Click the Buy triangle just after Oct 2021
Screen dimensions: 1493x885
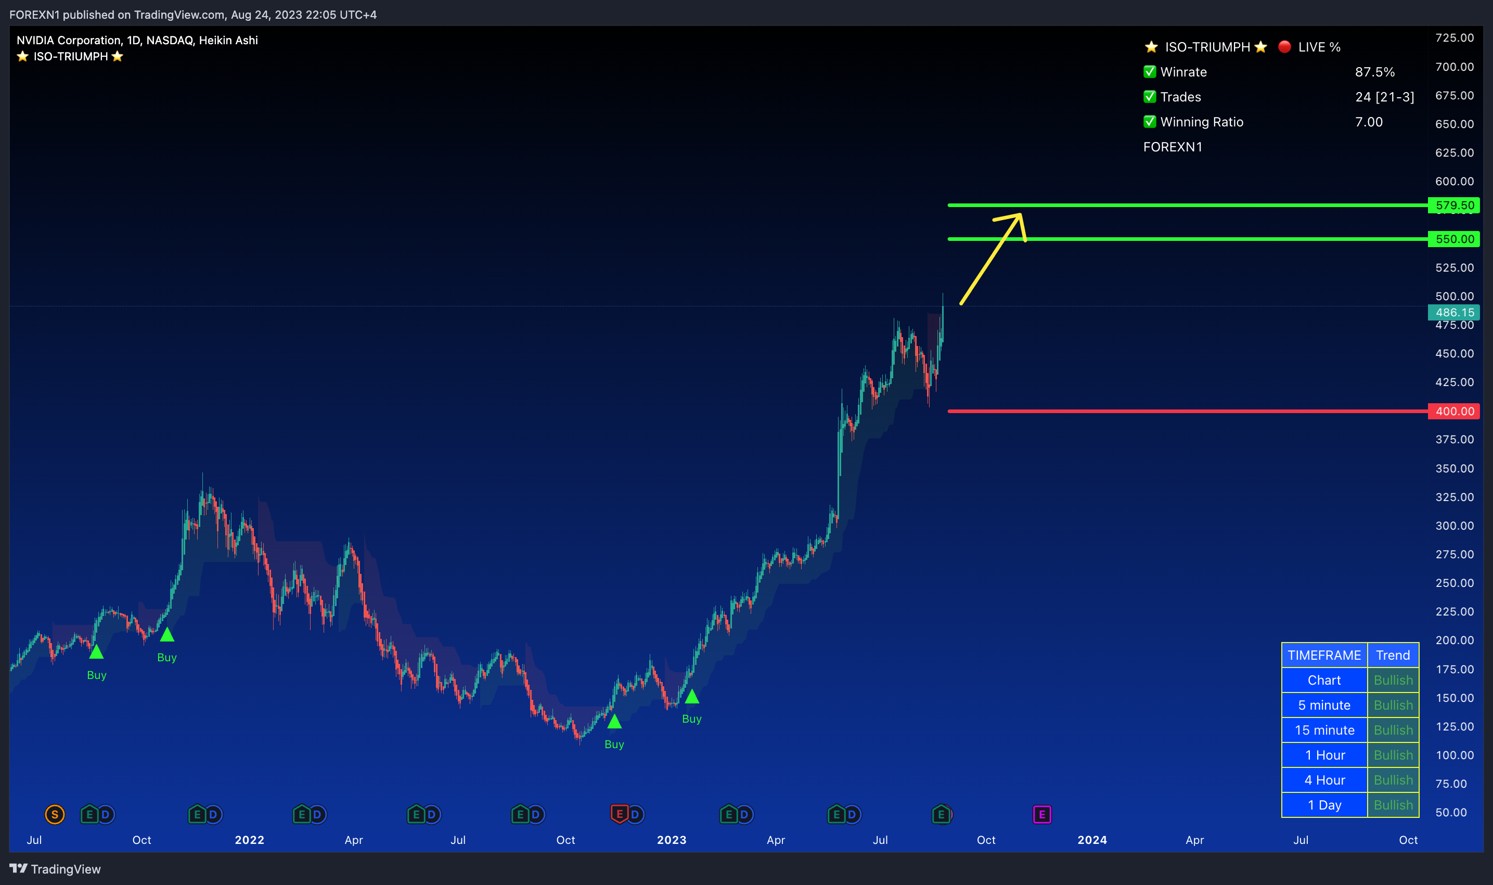point(167,634)
